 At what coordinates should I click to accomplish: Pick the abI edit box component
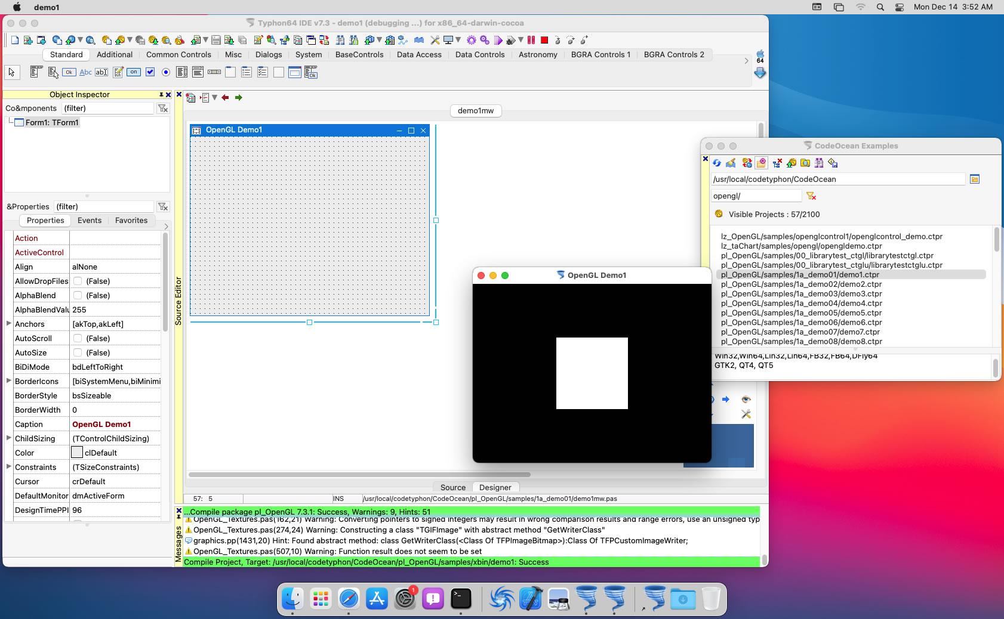pyautogui.click(x=101, y=72)
